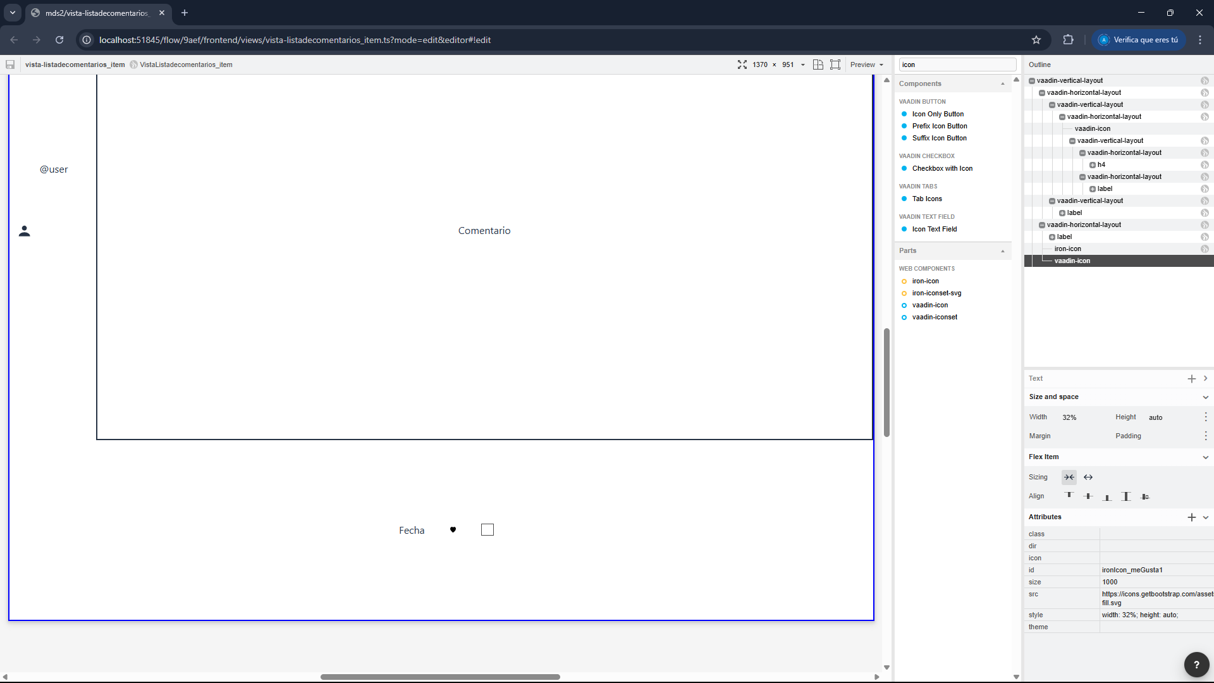
Task: Click the vaadin-iconset web component
Action: point(935,317)
